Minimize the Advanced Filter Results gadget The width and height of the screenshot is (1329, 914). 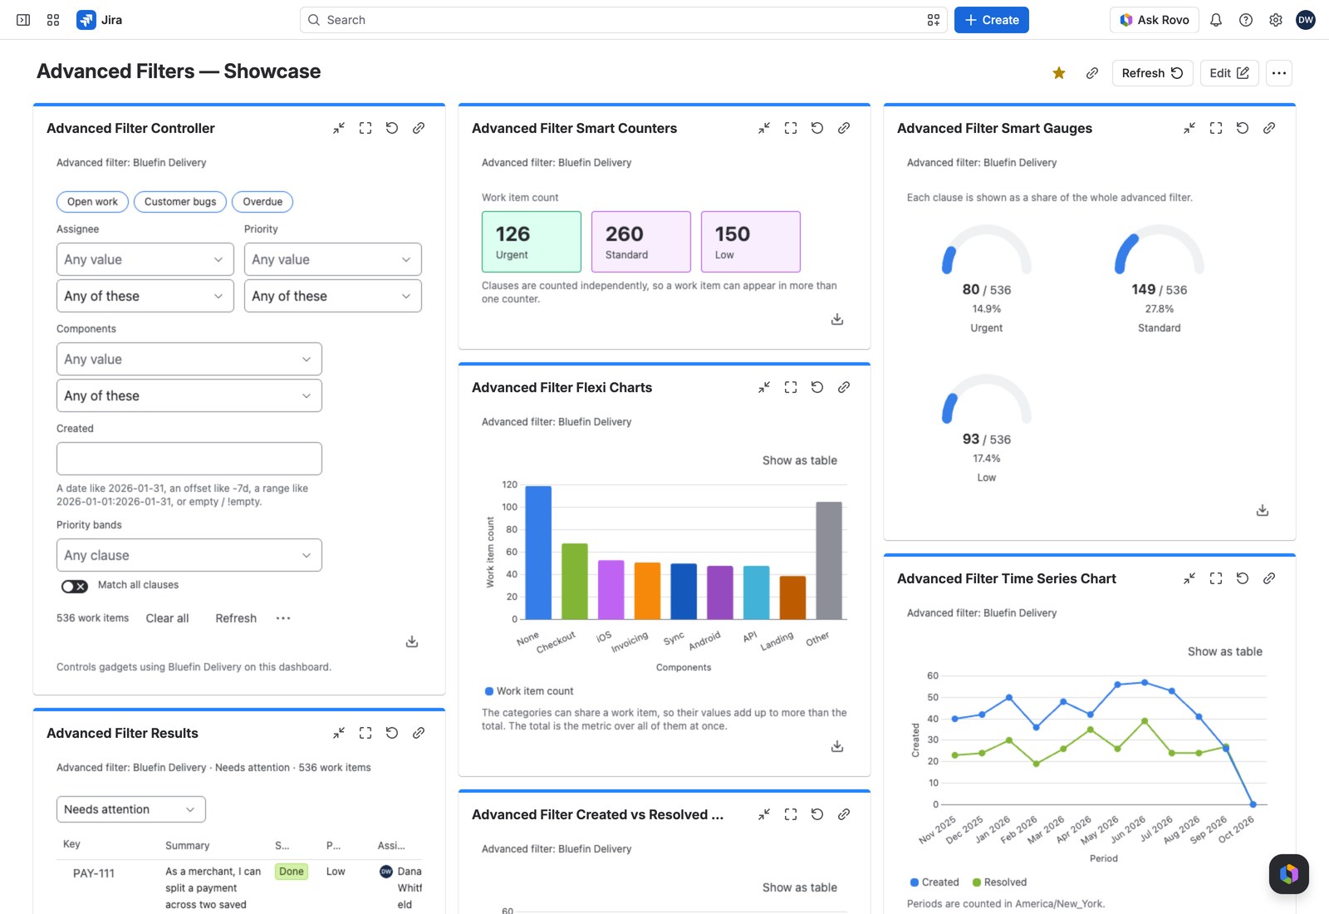[x=339, y=733]
